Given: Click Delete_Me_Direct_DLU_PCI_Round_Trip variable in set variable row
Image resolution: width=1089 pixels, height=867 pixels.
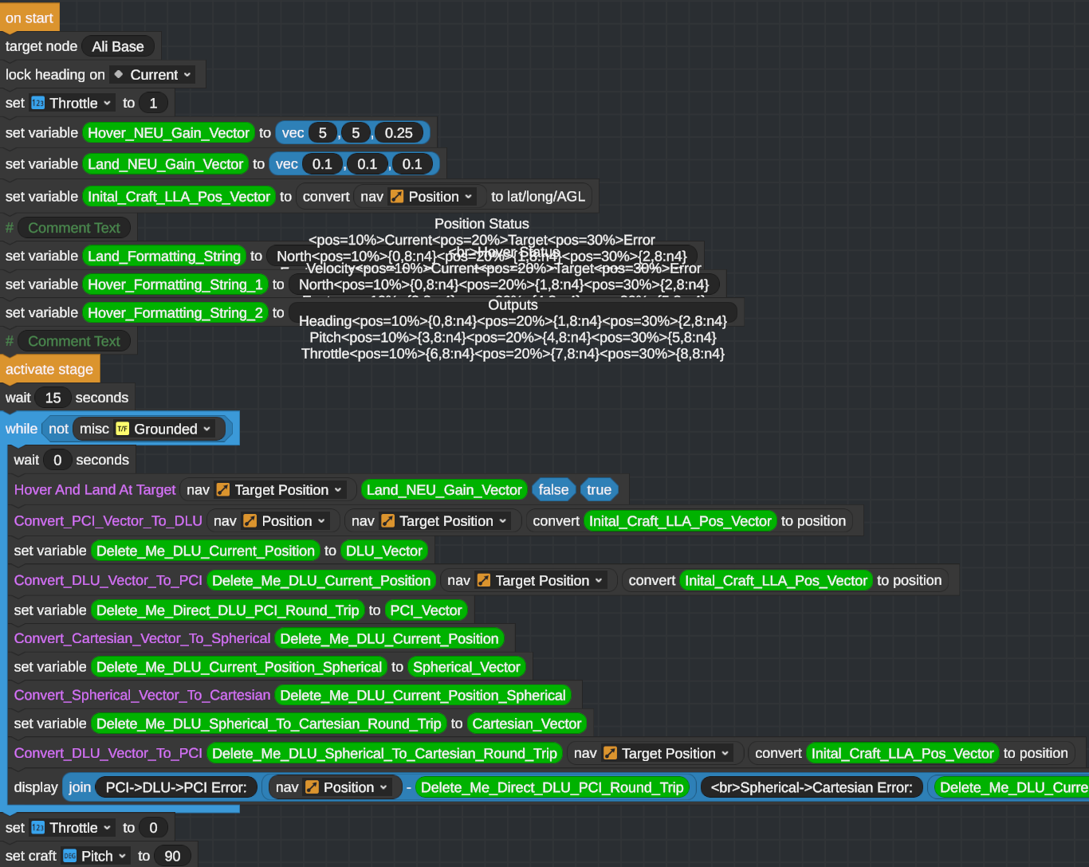Looking at the screenshot, I should click(x=228, y=610).
